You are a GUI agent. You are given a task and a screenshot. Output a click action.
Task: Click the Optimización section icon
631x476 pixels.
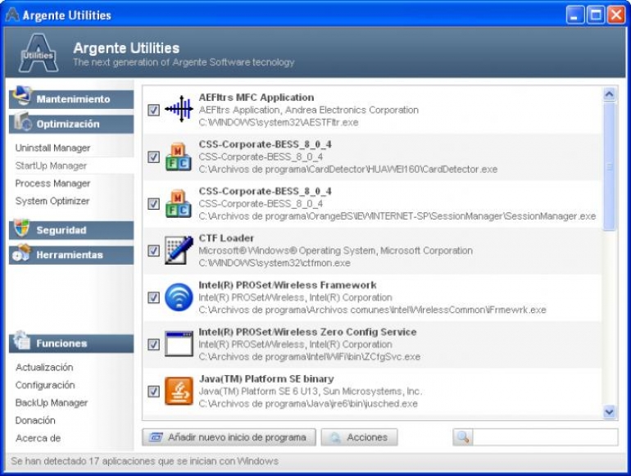22,121
